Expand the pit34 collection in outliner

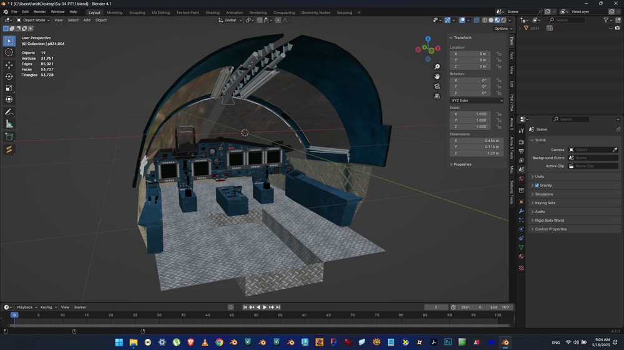coord(520,28)
